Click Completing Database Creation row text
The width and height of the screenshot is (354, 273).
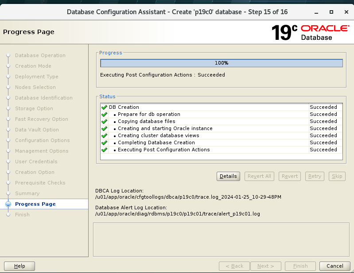click(156, 143)
